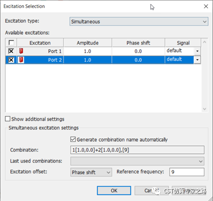Click the excitations list scrollbar down arrow
Viewport: 213px width, 201px height.
[x=204, y=109]
